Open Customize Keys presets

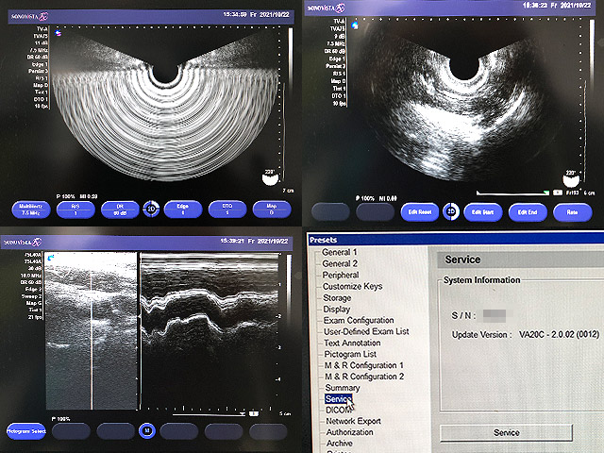(x=352, y=286)
